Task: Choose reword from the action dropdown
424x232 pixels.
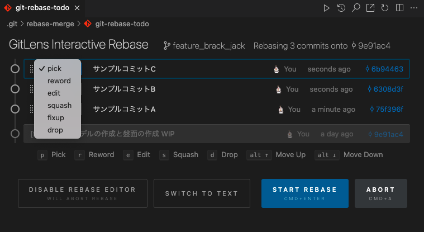Action: click(58, 81)
